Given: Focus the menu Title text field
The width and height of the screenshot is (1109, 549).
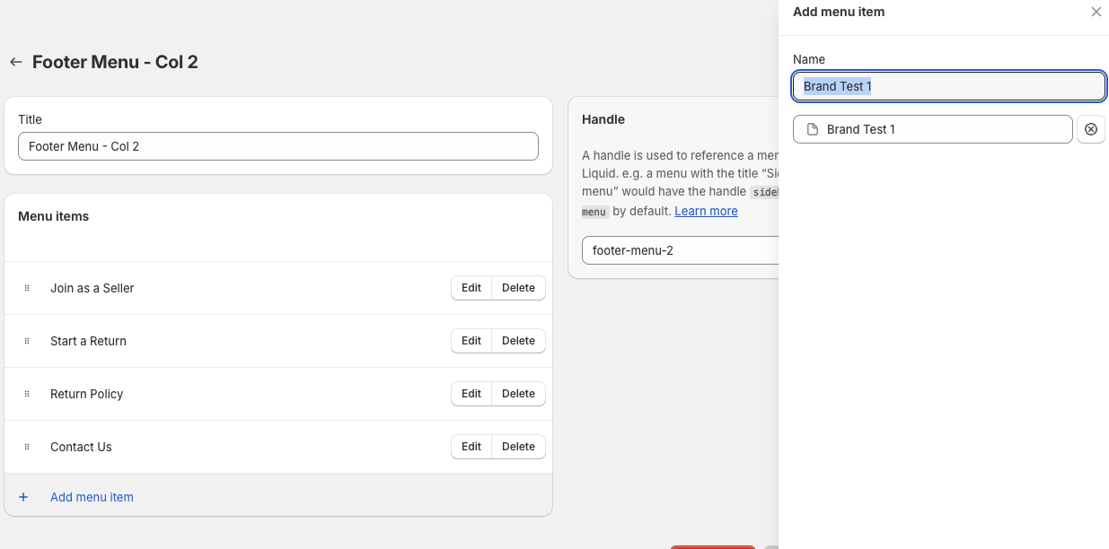Looking at the screenshot, I should pyautogui.click(x=278, y=146).
